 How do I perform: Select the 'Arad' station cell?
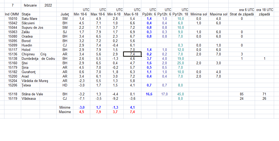tap(31, 77)
